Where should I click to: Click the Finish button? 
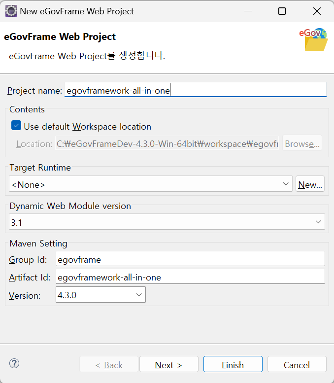coord(233,365)
